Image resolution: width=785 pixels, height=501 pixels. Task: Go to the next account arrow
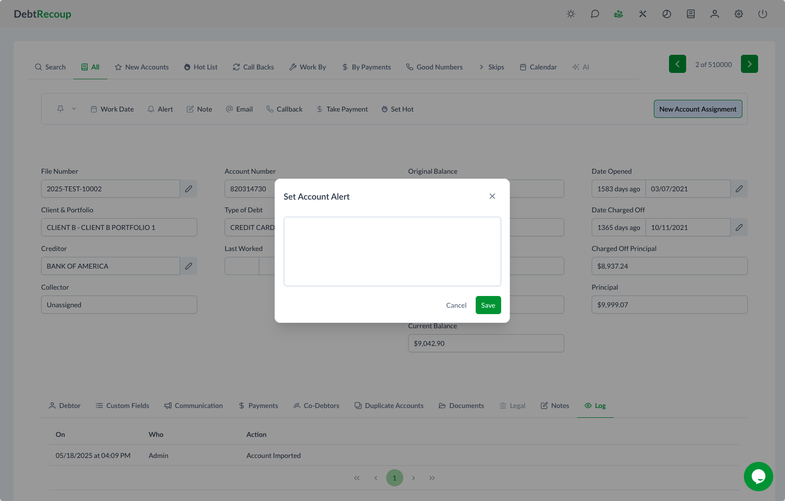tap(749, 64)
